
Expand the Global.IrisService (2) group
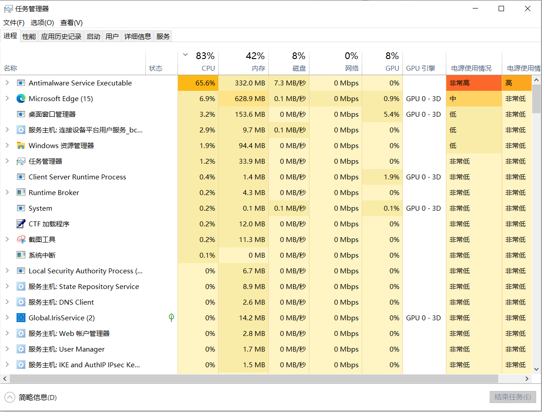(7, 318)
